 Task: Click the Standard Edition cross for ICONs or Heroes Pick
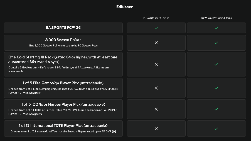156,109
